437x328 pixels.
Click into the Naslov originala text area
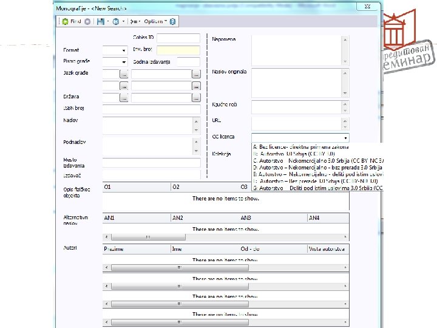(x=297, y=83)
